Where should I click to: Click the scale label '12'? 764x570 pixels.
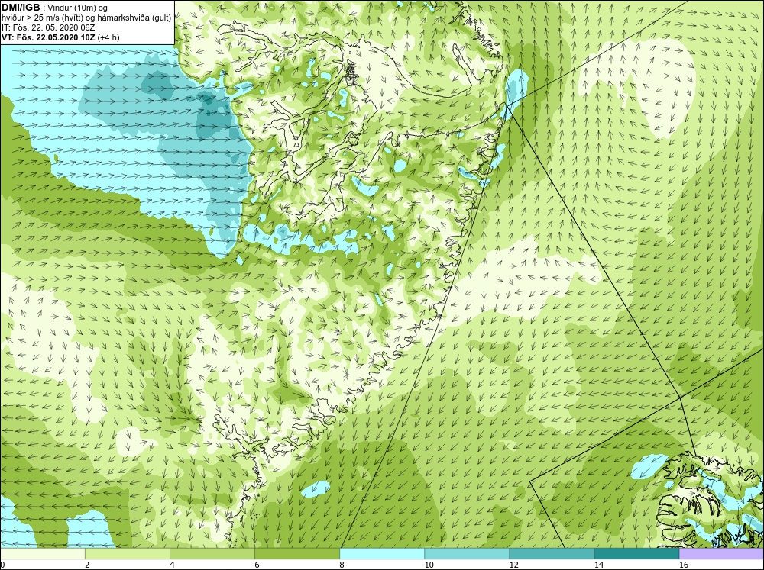tap(514, 565)
